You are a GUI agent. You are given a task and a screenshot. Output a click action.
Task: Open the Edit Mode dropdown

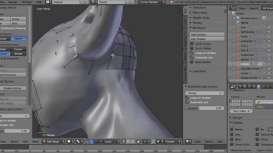(53, 142)
